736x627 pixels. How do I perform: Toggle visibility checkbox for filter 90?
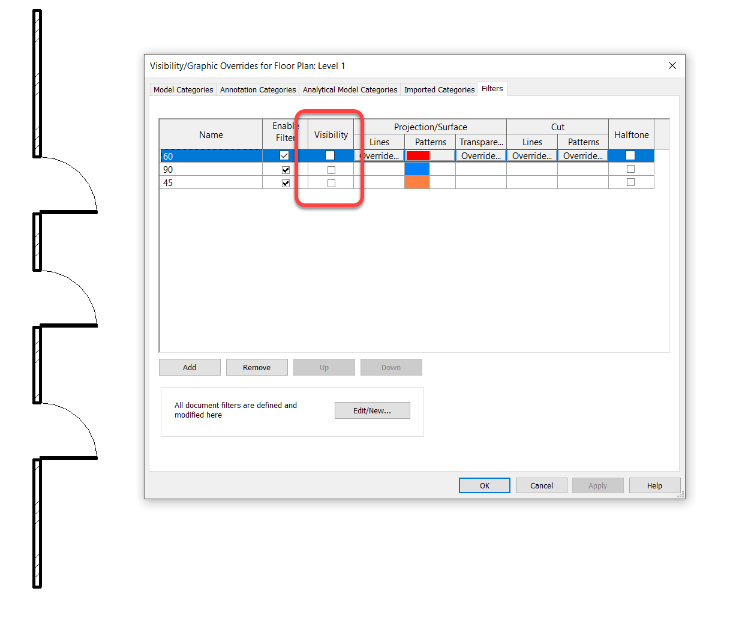(x=330, y=169)
